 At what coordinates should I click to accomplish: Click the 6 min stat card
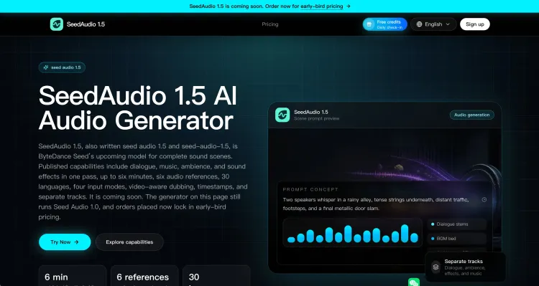click(x=73, y=276)
